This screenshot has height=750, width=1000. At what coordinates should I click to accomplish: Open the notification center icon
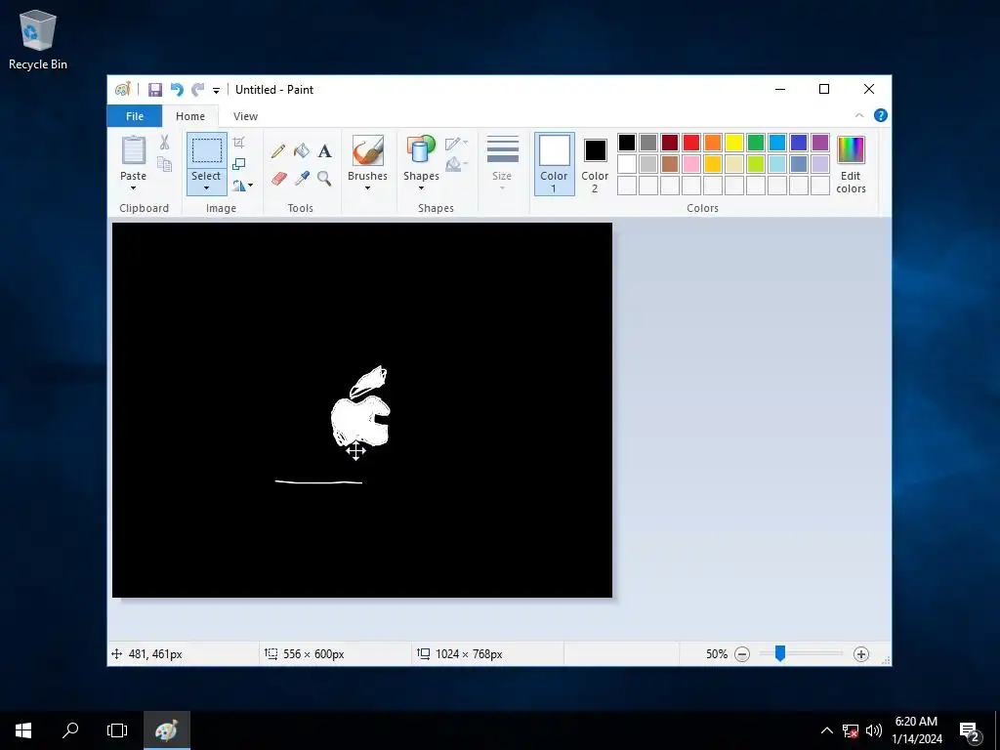(968, 730)
